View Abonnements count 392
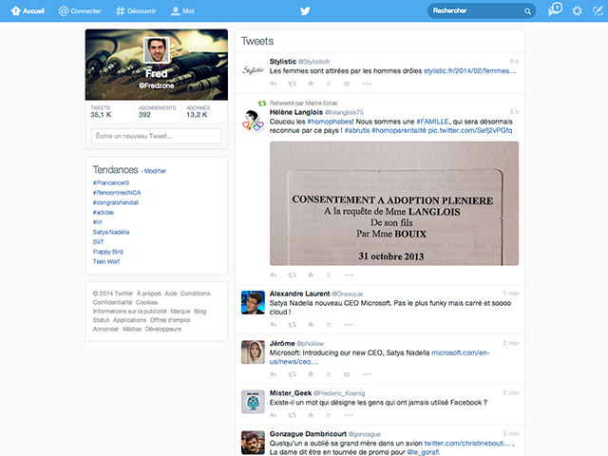 pyautogui.click(x=157, y=111)
